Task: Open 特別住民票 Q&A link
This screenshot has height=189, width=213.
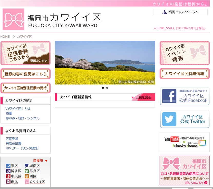Action: coord(13,143)
